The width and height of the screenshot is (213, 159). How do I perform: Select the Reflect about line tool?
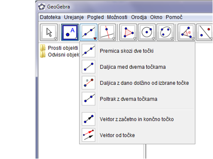coord(205,32)
